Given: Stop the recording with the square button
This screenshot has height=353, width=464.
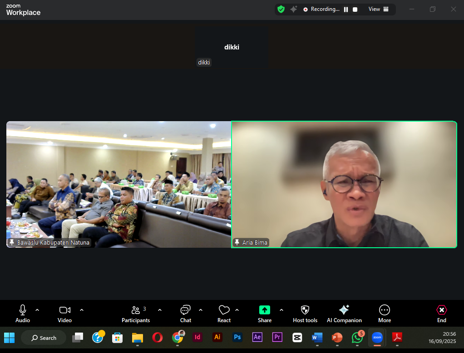Looking at the screenshot, I should (x=355, y=9).
